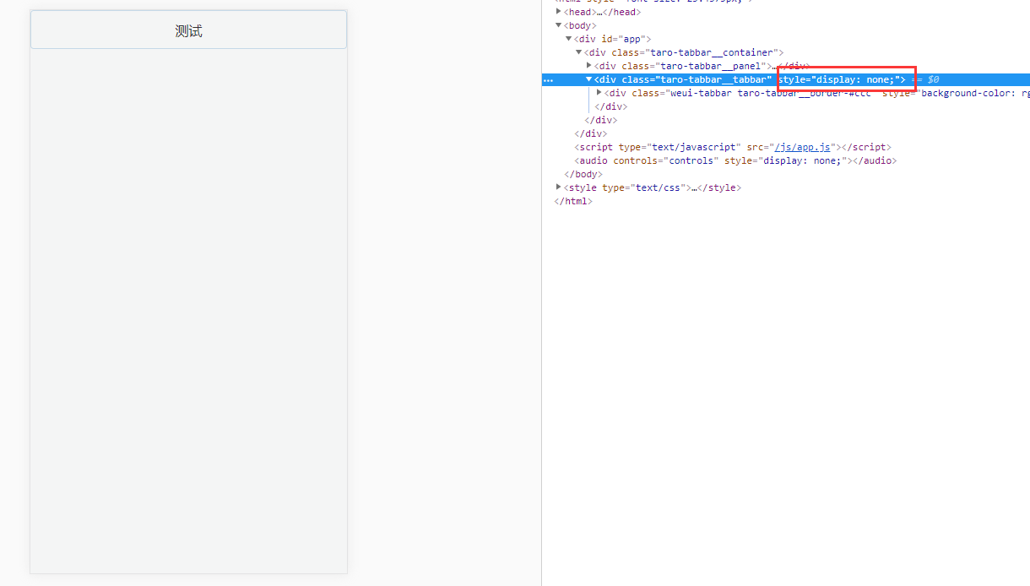Expand the style type="text/css" element
This screenshot has width=1030, height=586.
point(558,187)
